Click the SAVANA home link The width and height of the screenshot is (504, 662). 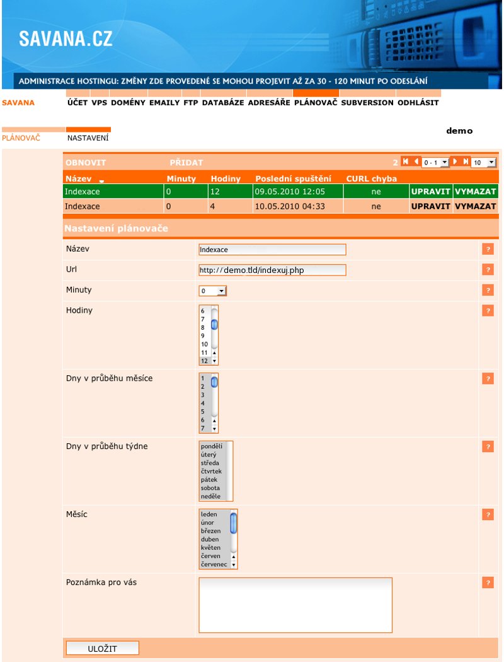point(18,103)
